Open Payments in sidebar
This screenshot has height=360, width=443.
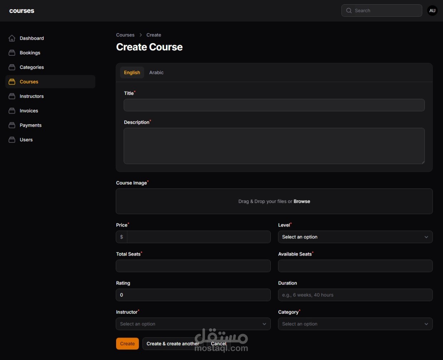[50, 125]
